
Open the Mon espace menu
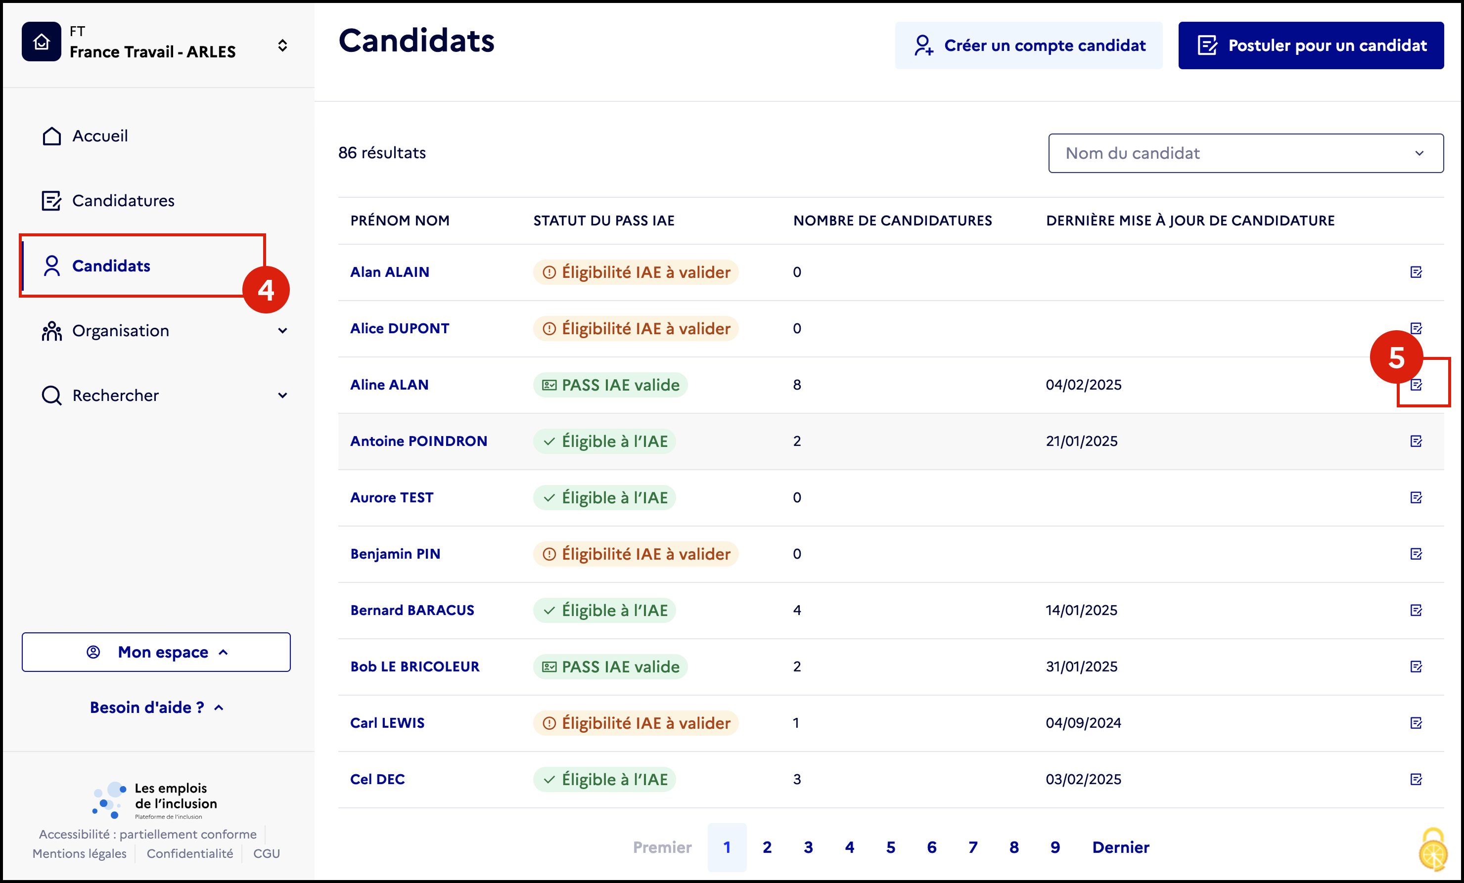click(156, 652)
